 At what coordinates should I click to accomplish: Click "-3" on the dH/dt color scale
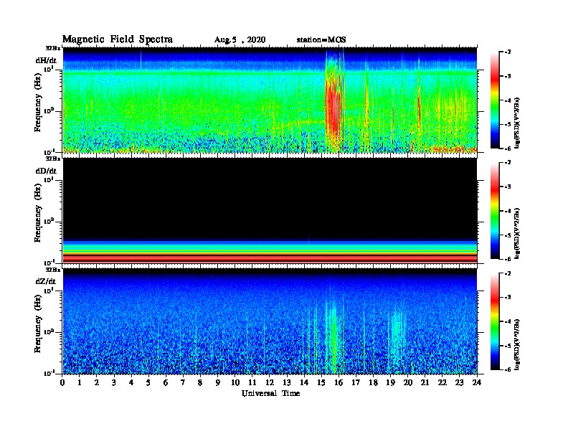[508, 77]
